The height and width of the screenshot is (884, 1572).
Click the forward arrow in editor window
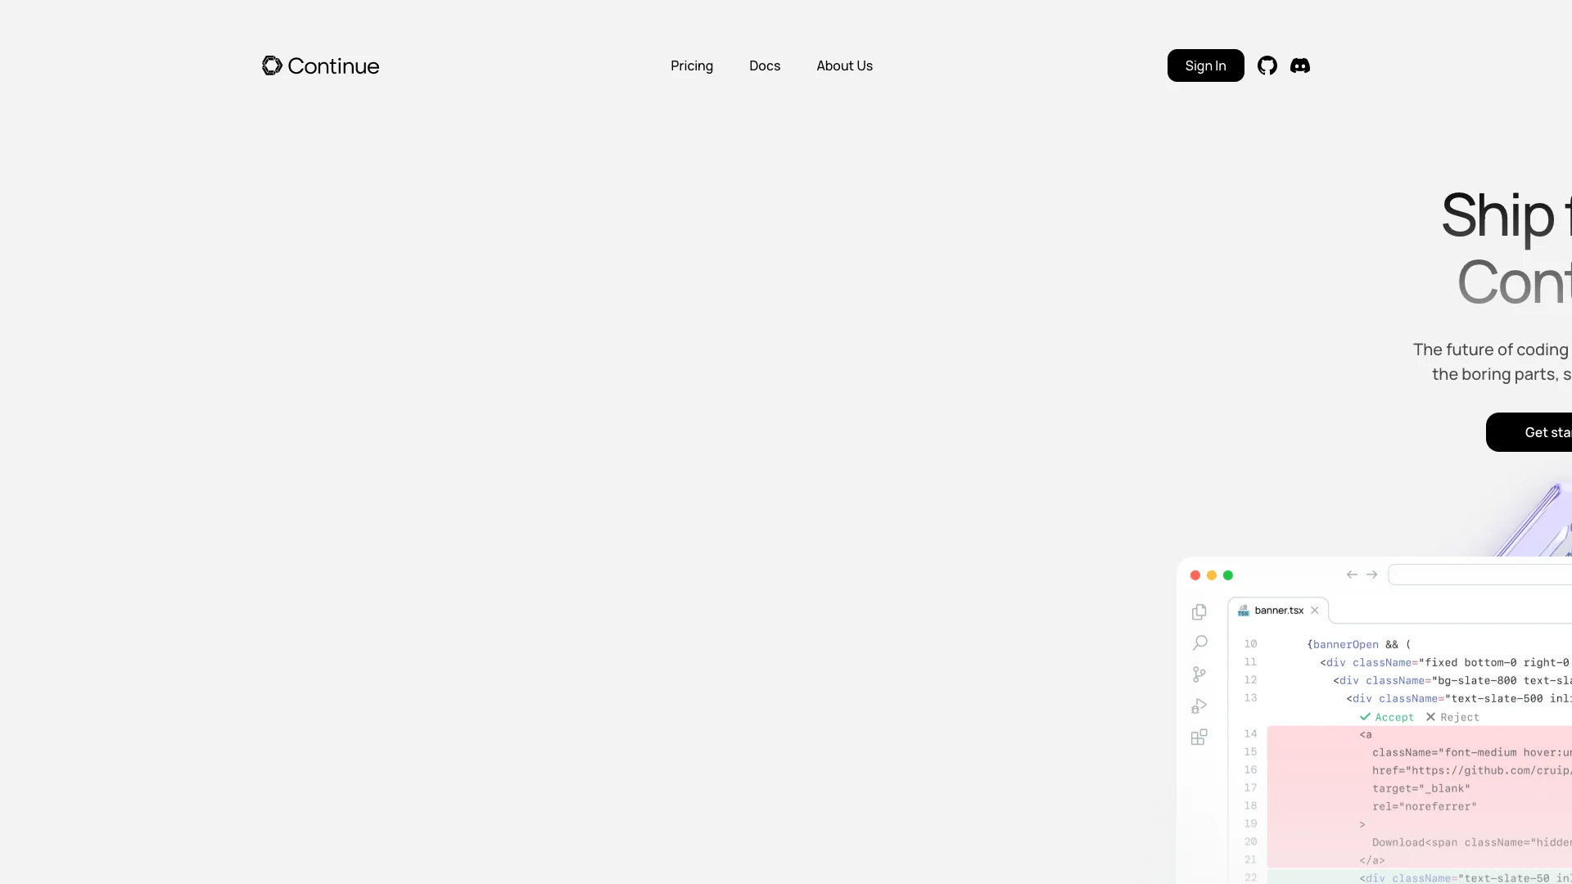click(x=1372, y=575)
